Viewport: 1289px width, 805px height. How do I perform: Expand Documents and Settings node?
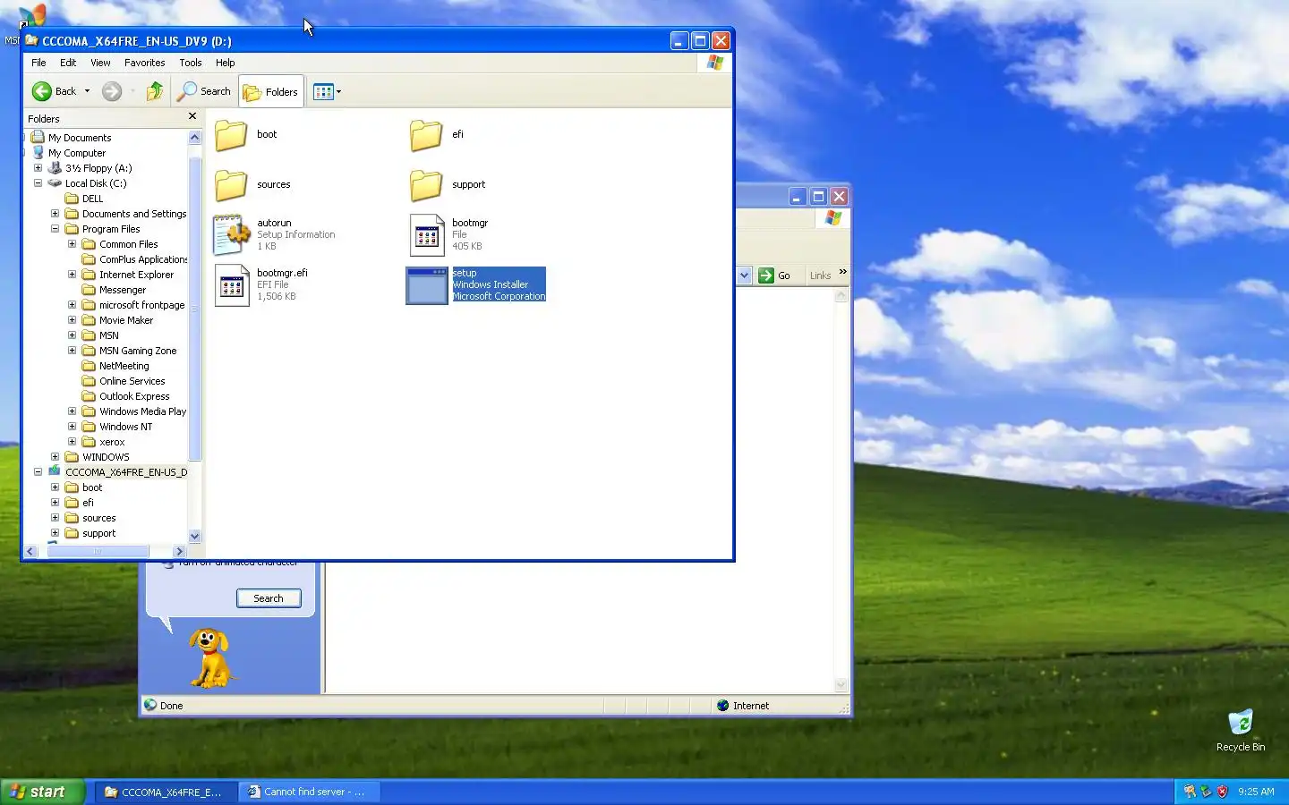click(x=55, y=214)
